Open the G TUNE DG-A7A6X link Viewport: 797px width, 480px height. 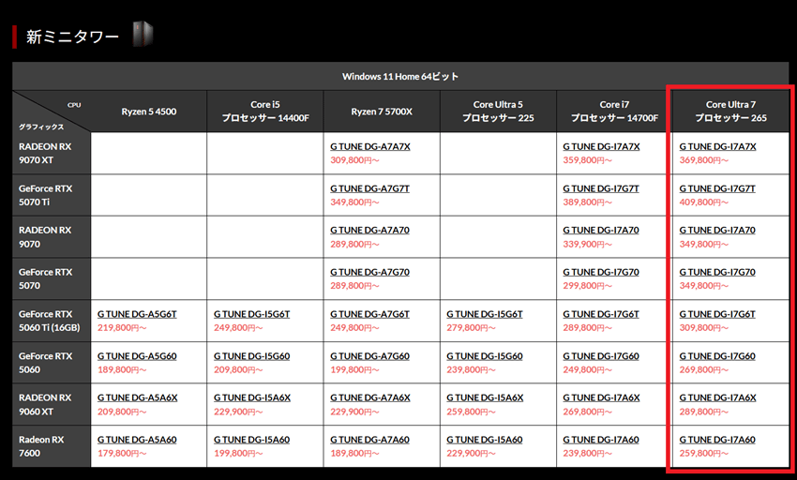(370, 398)
